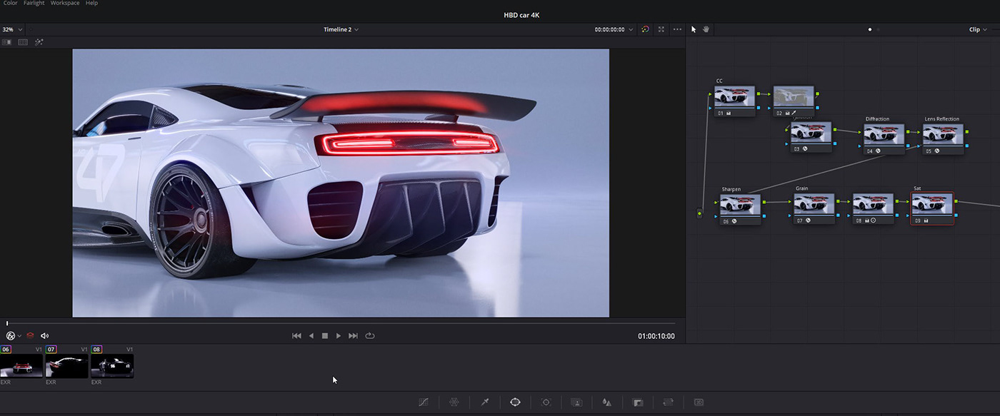Select the hand pan tool above the nodes
1000x416 pixels.
coord(706,29)
